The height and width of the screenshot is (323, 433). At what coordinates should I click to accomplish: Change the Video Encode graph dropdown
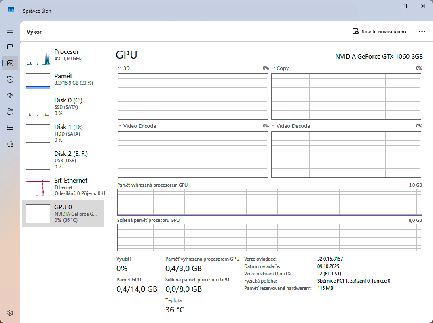click(137, 126)
